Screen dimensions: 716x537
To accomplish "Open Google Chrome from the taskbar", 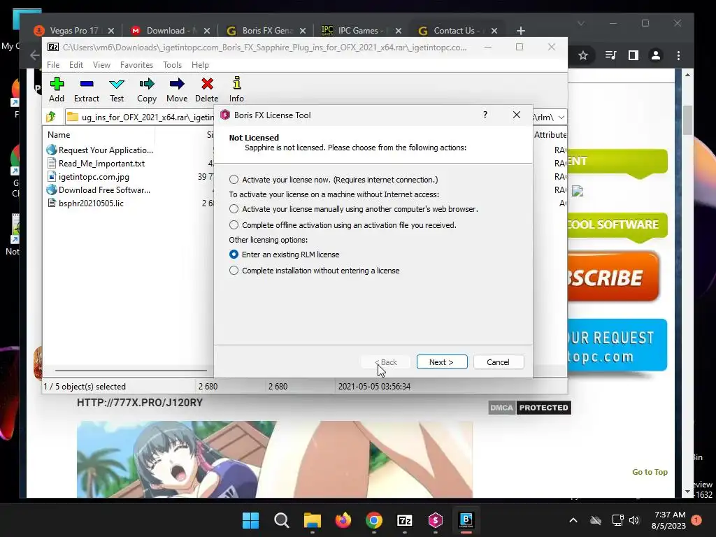I will (x=374, y=520).
